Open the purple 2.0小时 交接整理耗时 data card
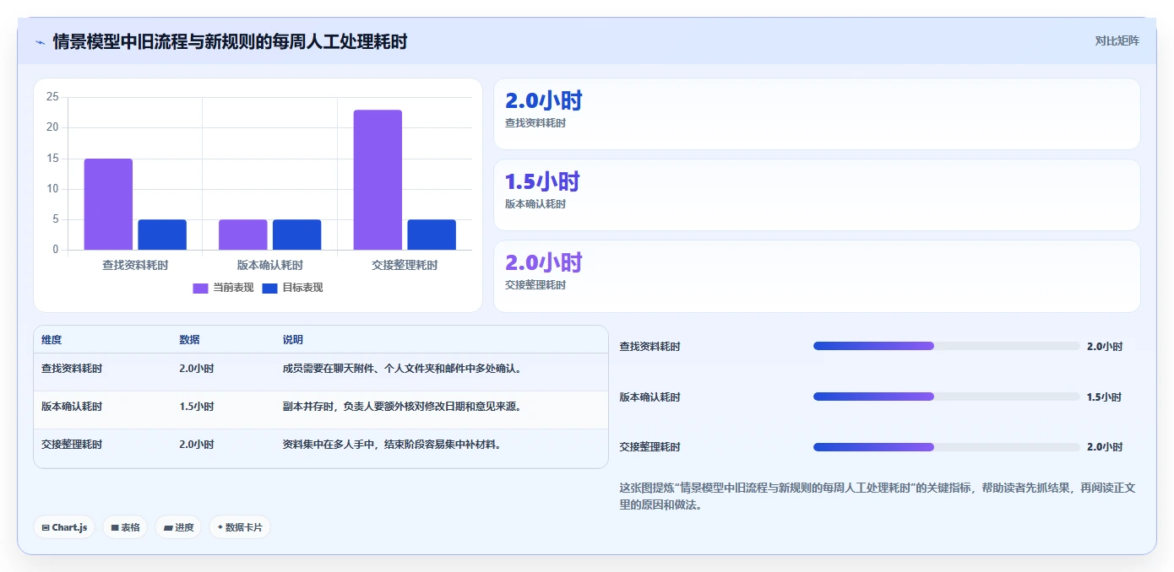This screenshot has width=1174, height=572. pos(817,276)
